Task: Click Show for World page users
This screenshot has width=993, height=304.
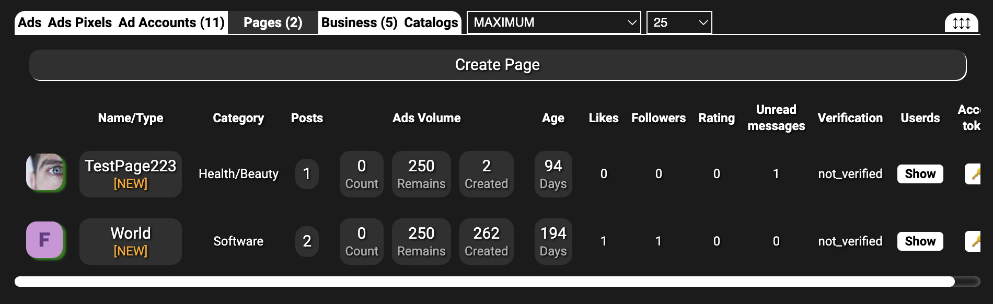Action: point(920,241)
